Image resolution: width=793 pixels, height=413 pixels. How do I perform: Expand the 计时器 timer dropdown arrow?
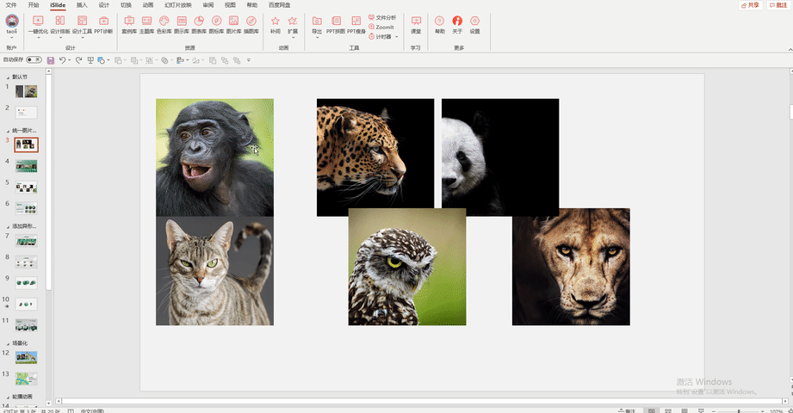tap(396, 36)
